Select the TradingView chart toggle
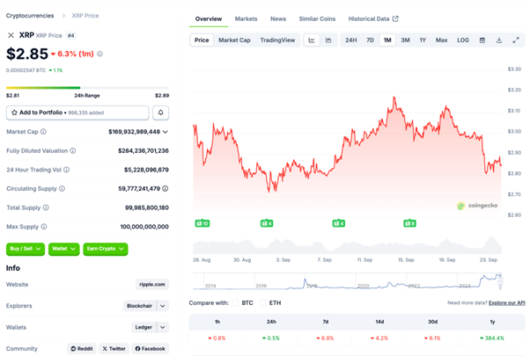Screen dimensions: 530x356 [277, 40]
